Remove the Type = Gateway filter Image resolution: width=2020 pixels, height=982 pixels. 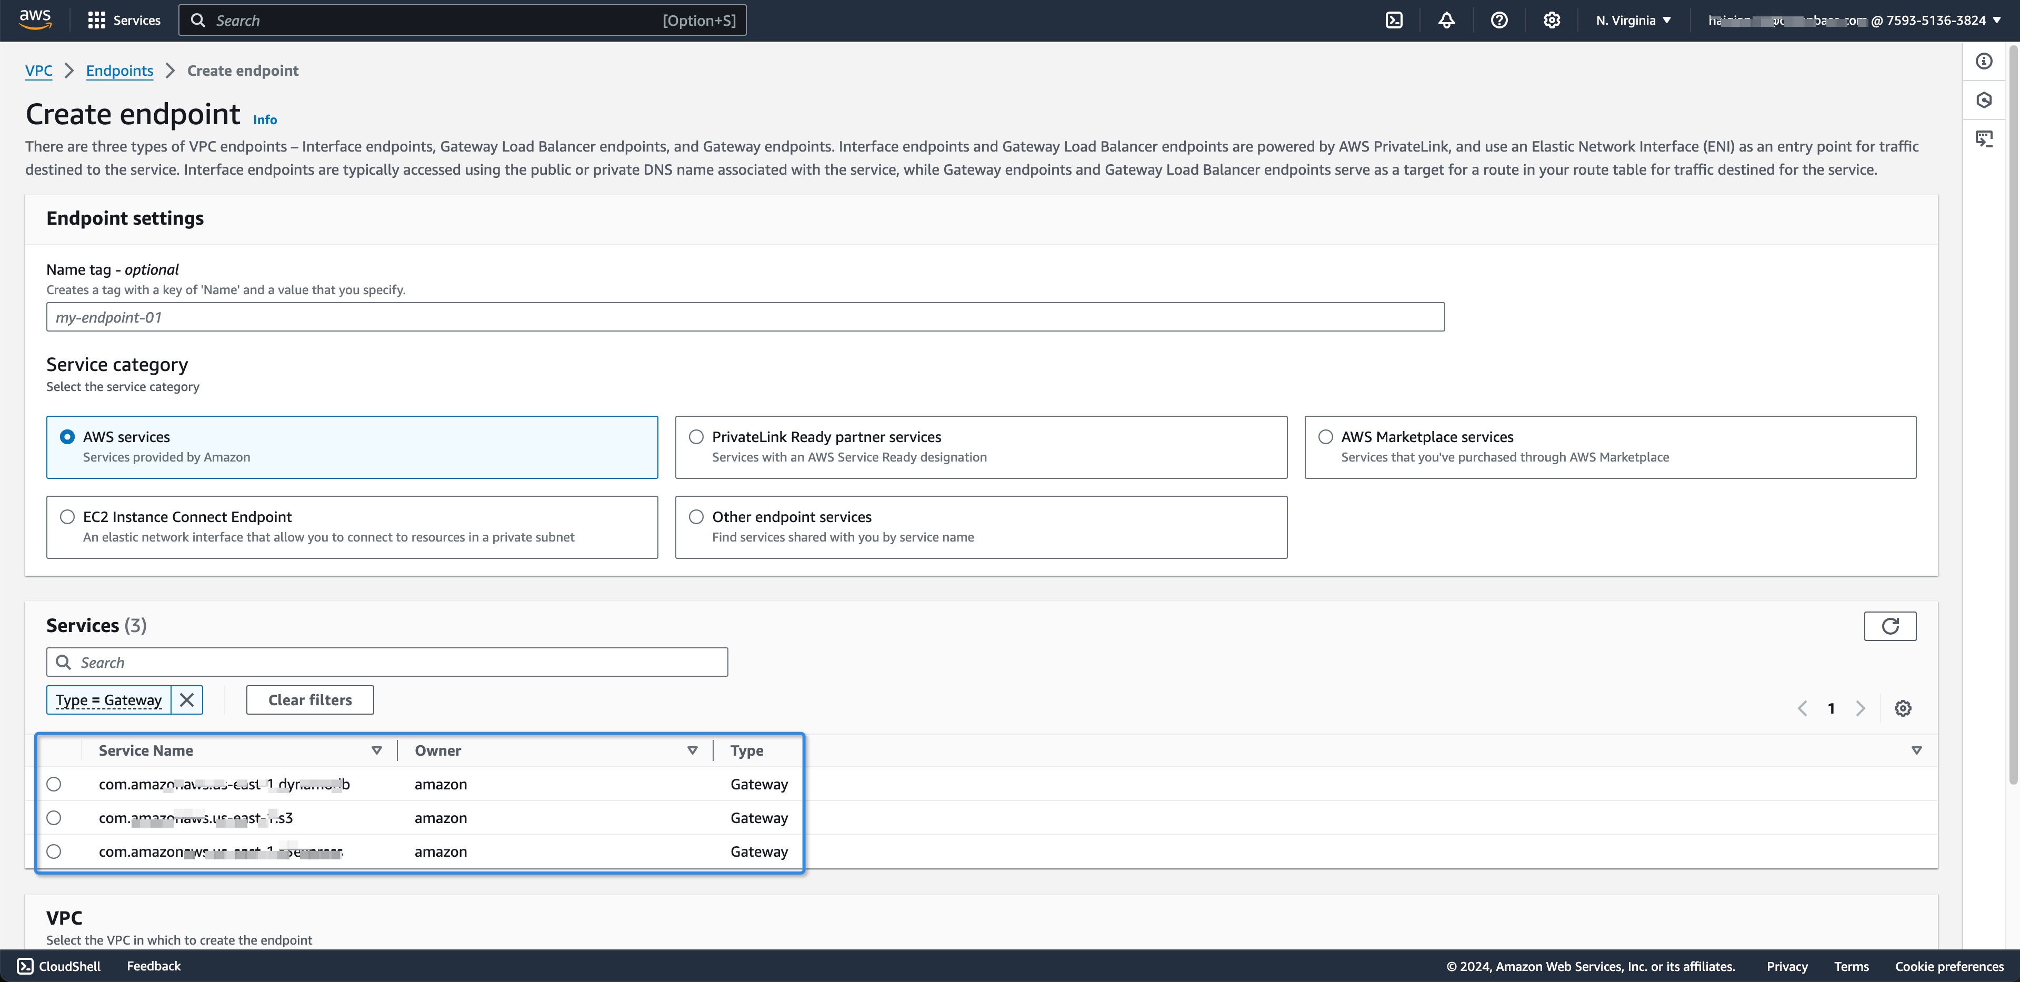(x=187, y=699)
